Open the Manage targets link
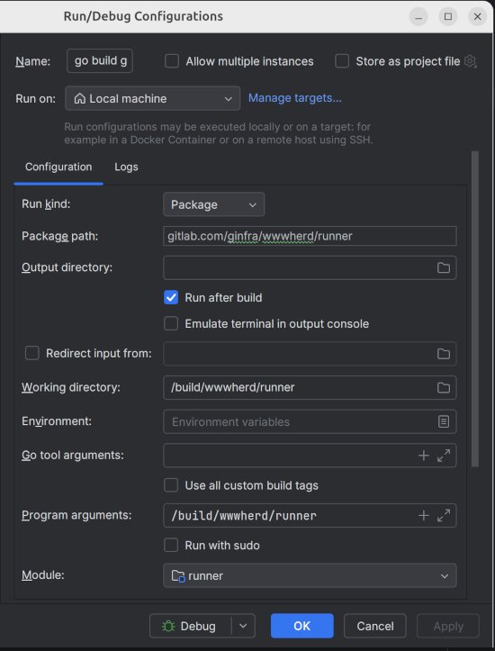 tap(295, 98)
